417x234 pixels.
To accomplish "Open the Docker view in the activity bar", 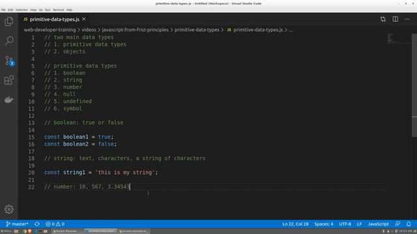I will pyautogui.click(x=8, y=99).
